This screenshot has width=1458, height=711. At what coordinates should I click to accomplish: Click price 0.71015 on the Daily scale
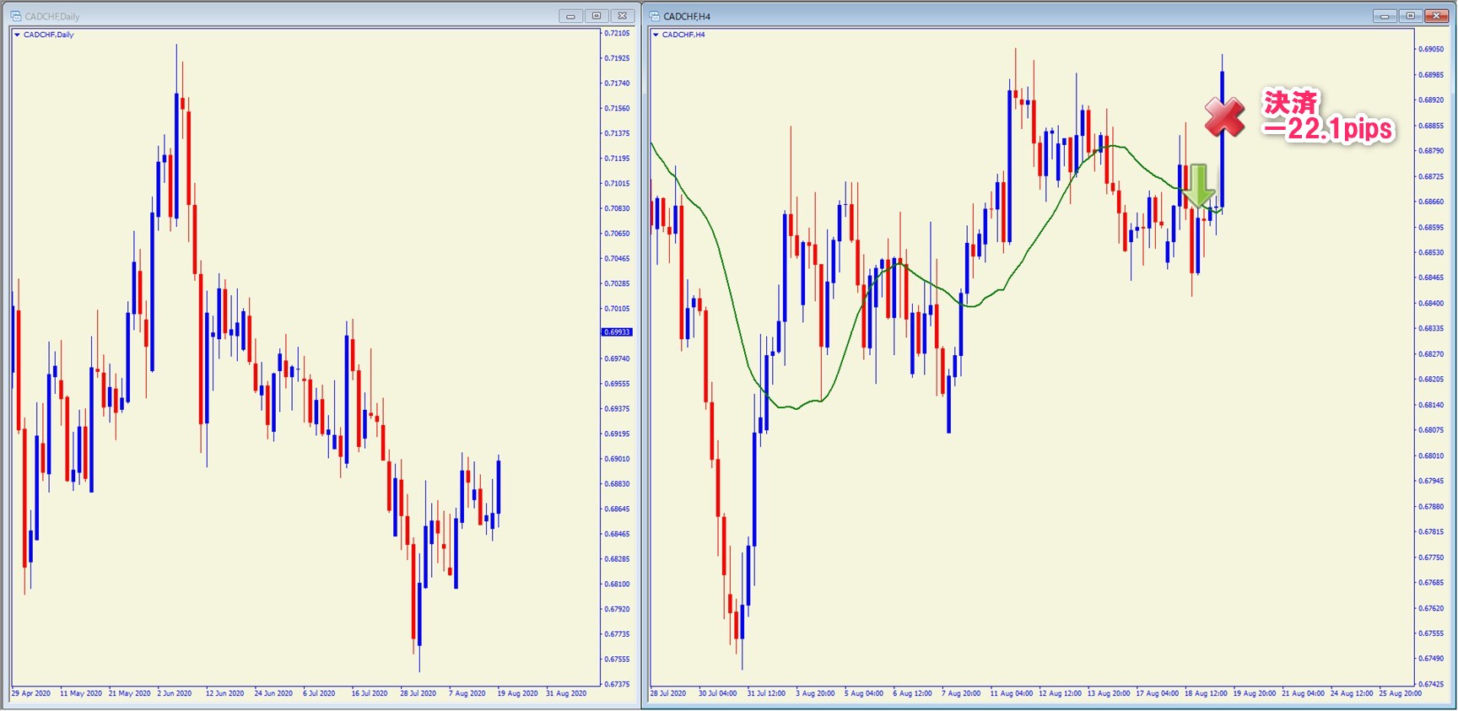[x=618, y=184]
